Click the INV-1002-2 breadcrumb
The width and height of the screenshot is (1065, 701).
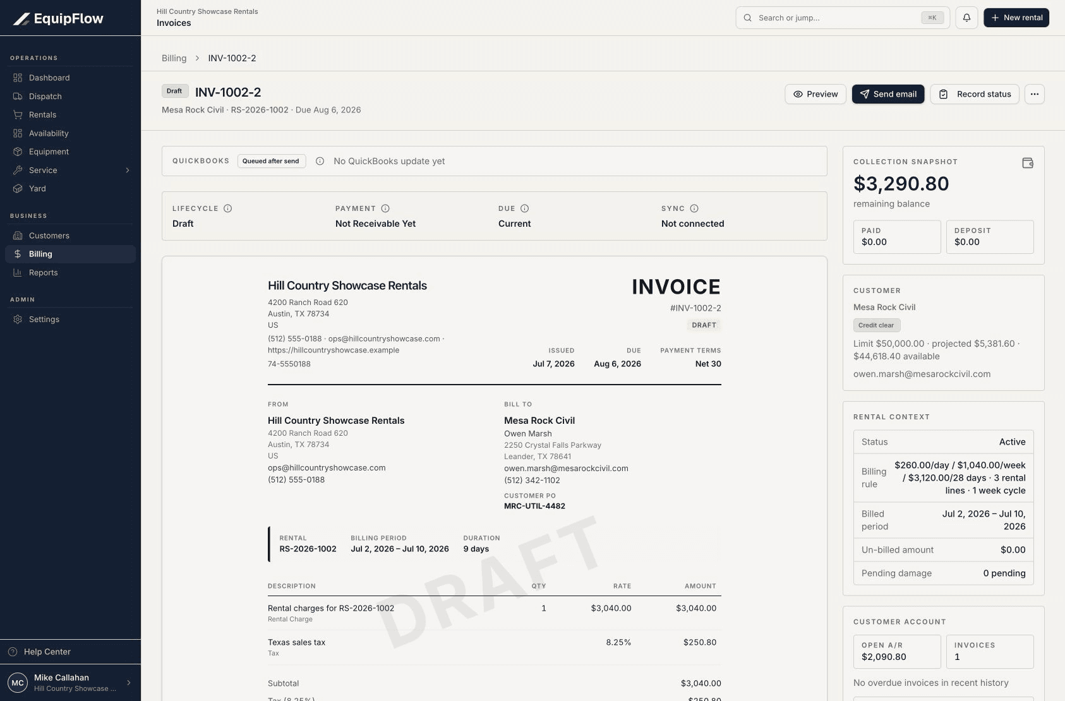[232, 58]
